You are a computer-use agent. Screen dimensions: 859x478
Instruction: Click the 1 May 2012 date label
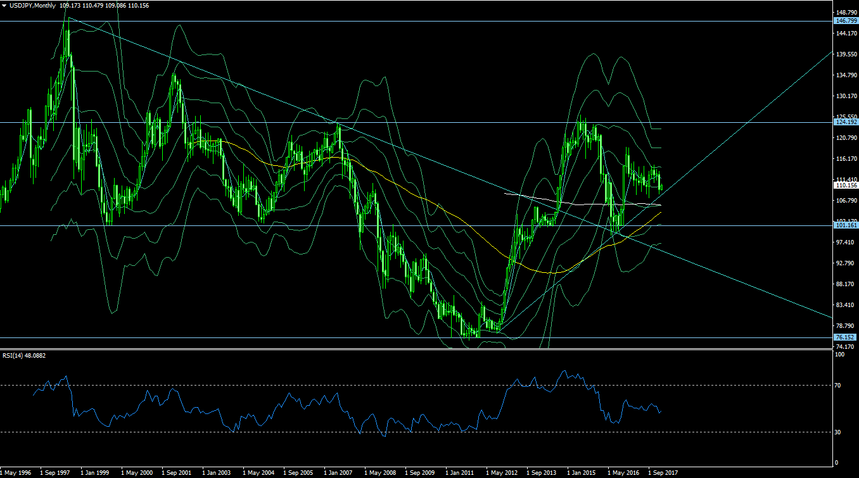[x=501, y=473]
